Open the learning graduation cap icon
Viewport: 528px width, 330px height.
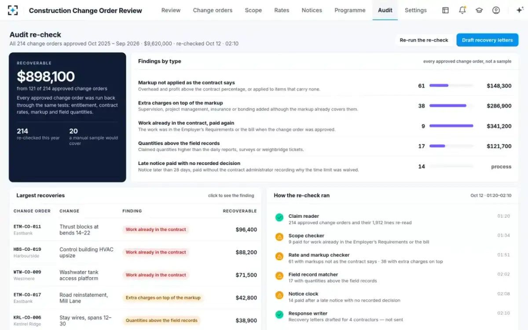pyautogui.click(x=479, y=10)
